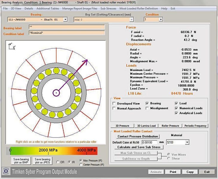Click the Default Case depth input field
This screenshot has width=218, height=179.
149,142
